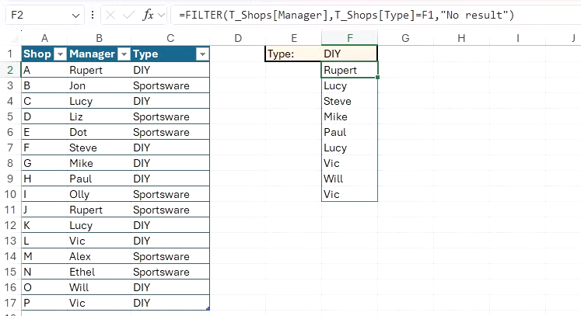Select column C header
581x316 pixels.
click(170, 38)
